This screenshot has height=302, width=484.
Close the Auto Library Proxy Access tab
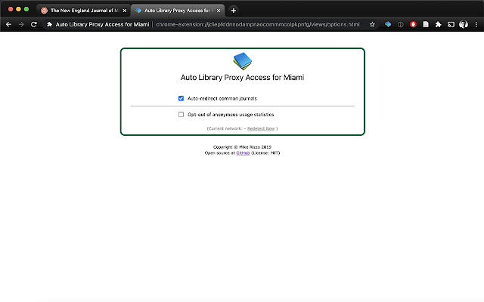click(219, 11)
